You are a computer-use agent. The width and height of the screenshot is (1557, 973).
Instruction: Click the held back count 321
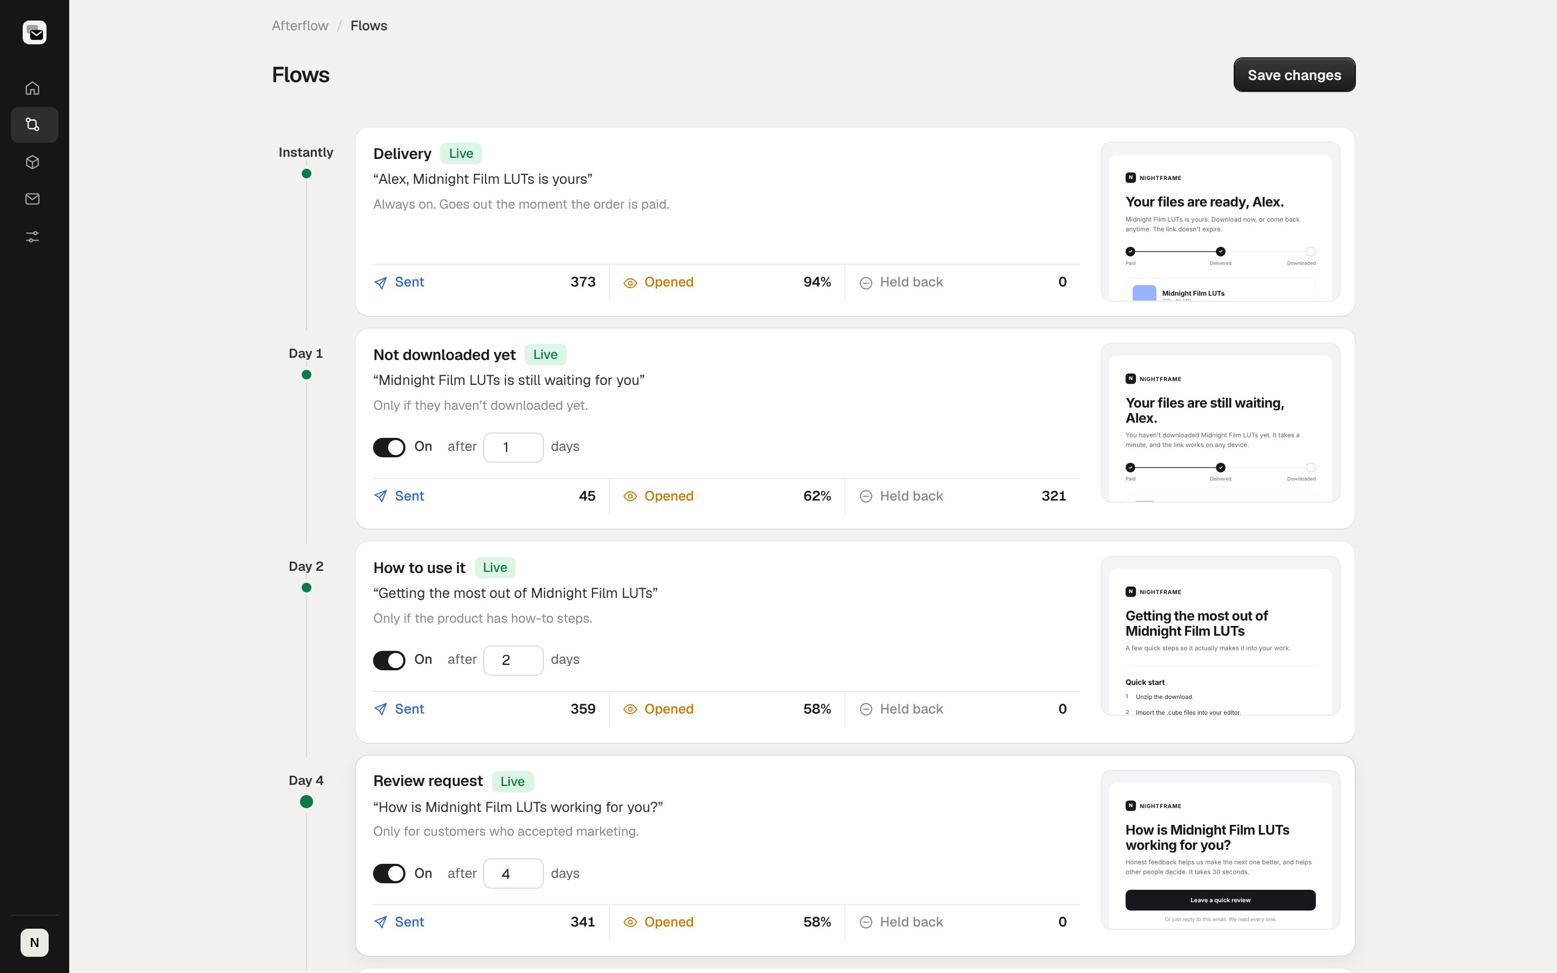(x=1054, y=496)
